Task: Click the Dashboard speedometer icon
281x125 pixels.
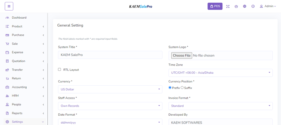Action: pos(7,18)
